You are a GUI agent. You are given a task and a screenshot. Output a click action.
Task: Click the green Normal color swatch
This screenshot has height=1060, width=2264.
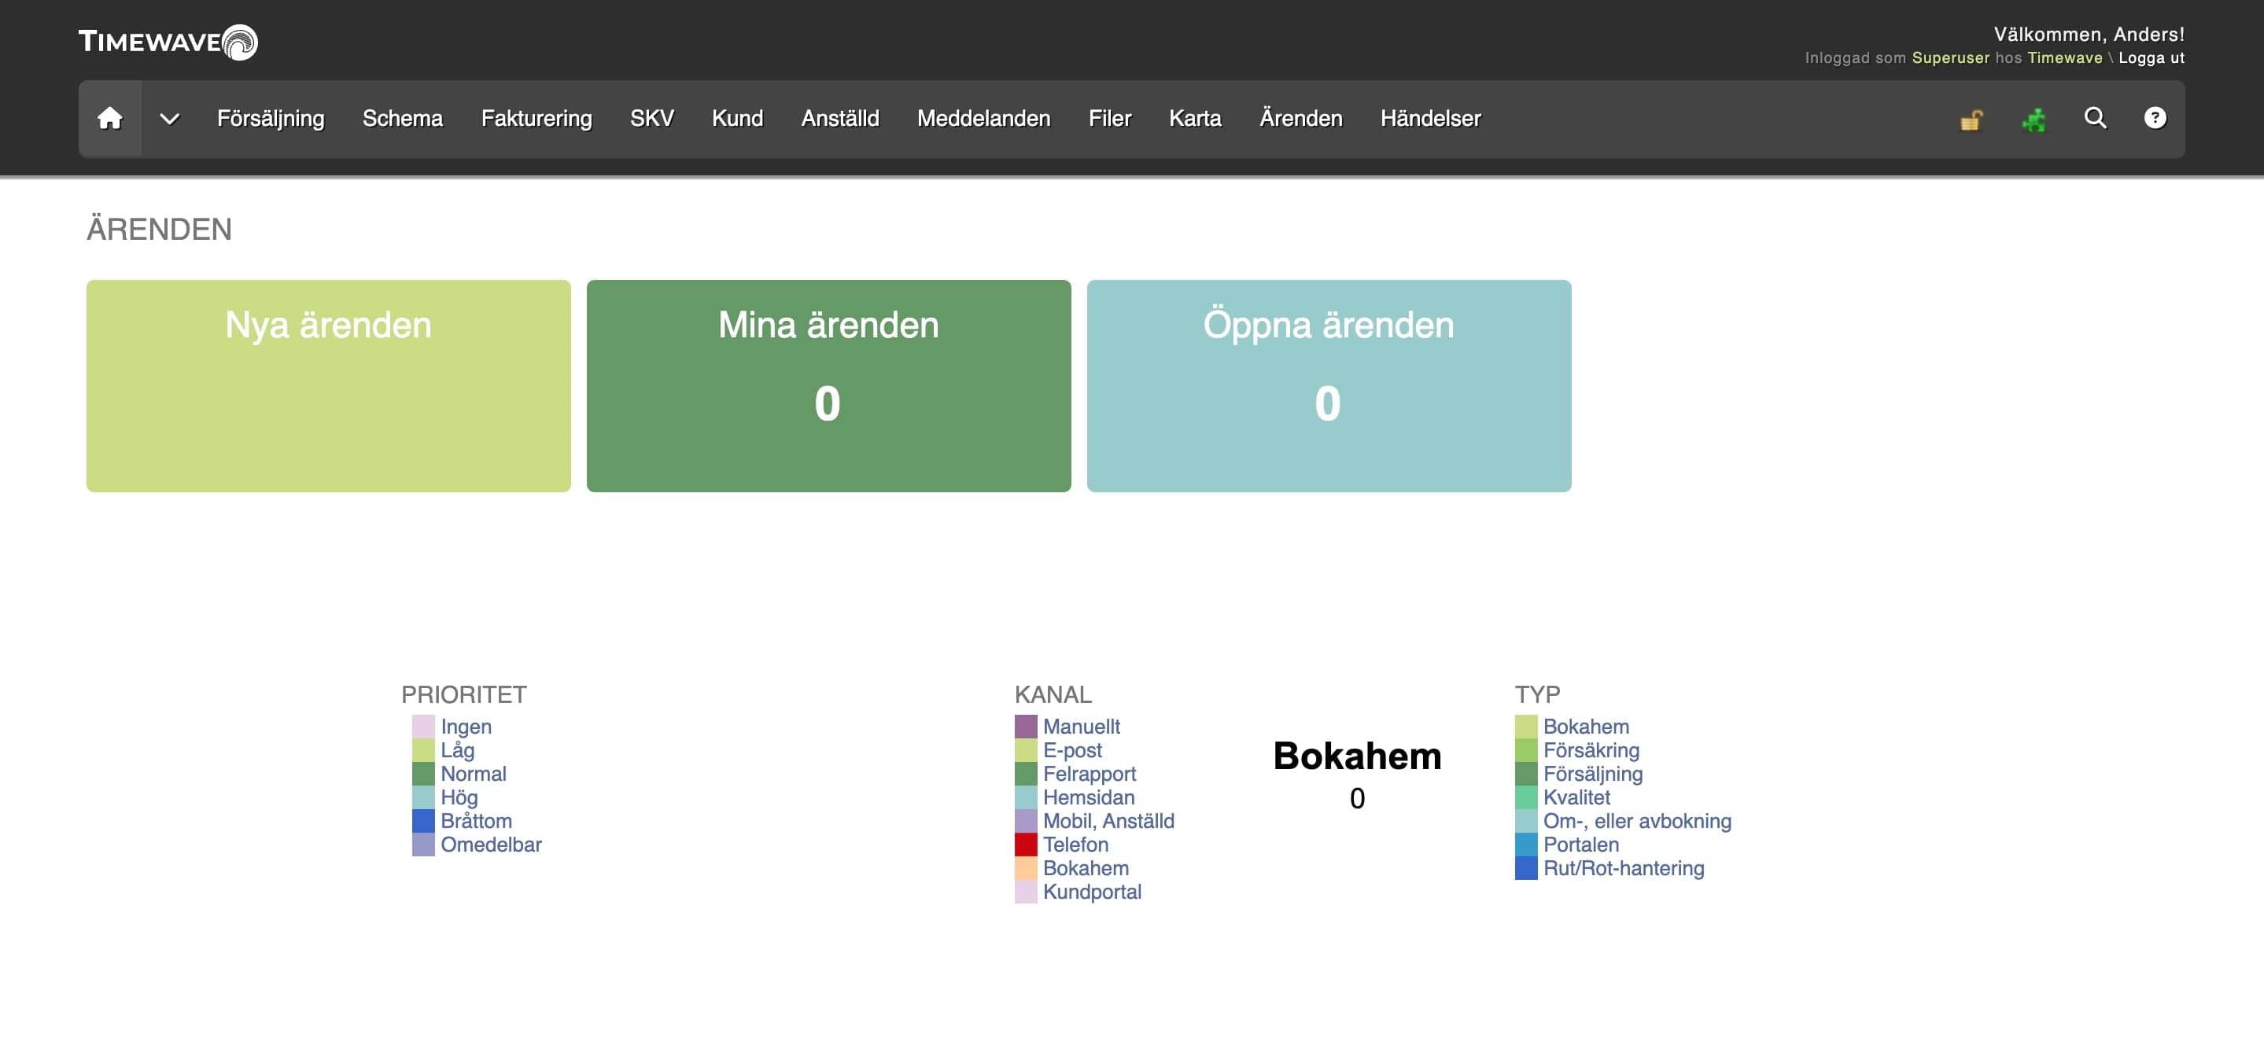click(424, 774)
